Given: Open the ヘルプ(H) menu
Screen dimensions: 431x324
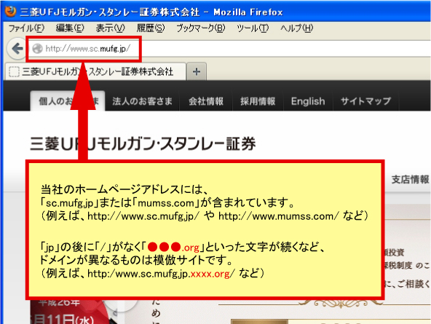Looking at the screenshot, I should [296, 28].
